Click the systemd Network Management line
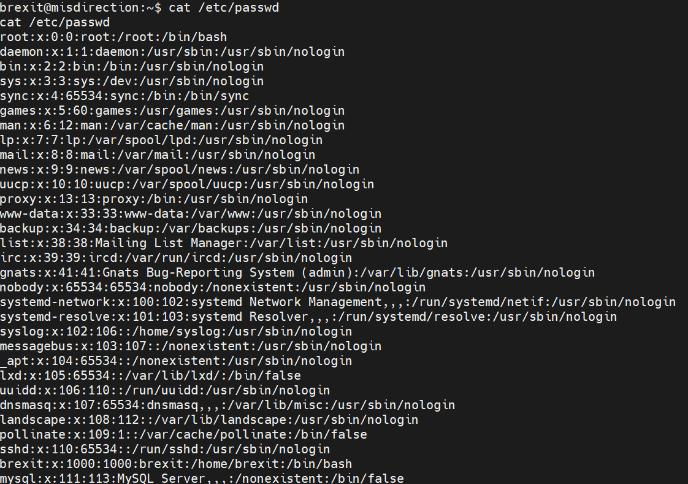The image size is (688, 484). click(x=338, y=302)
